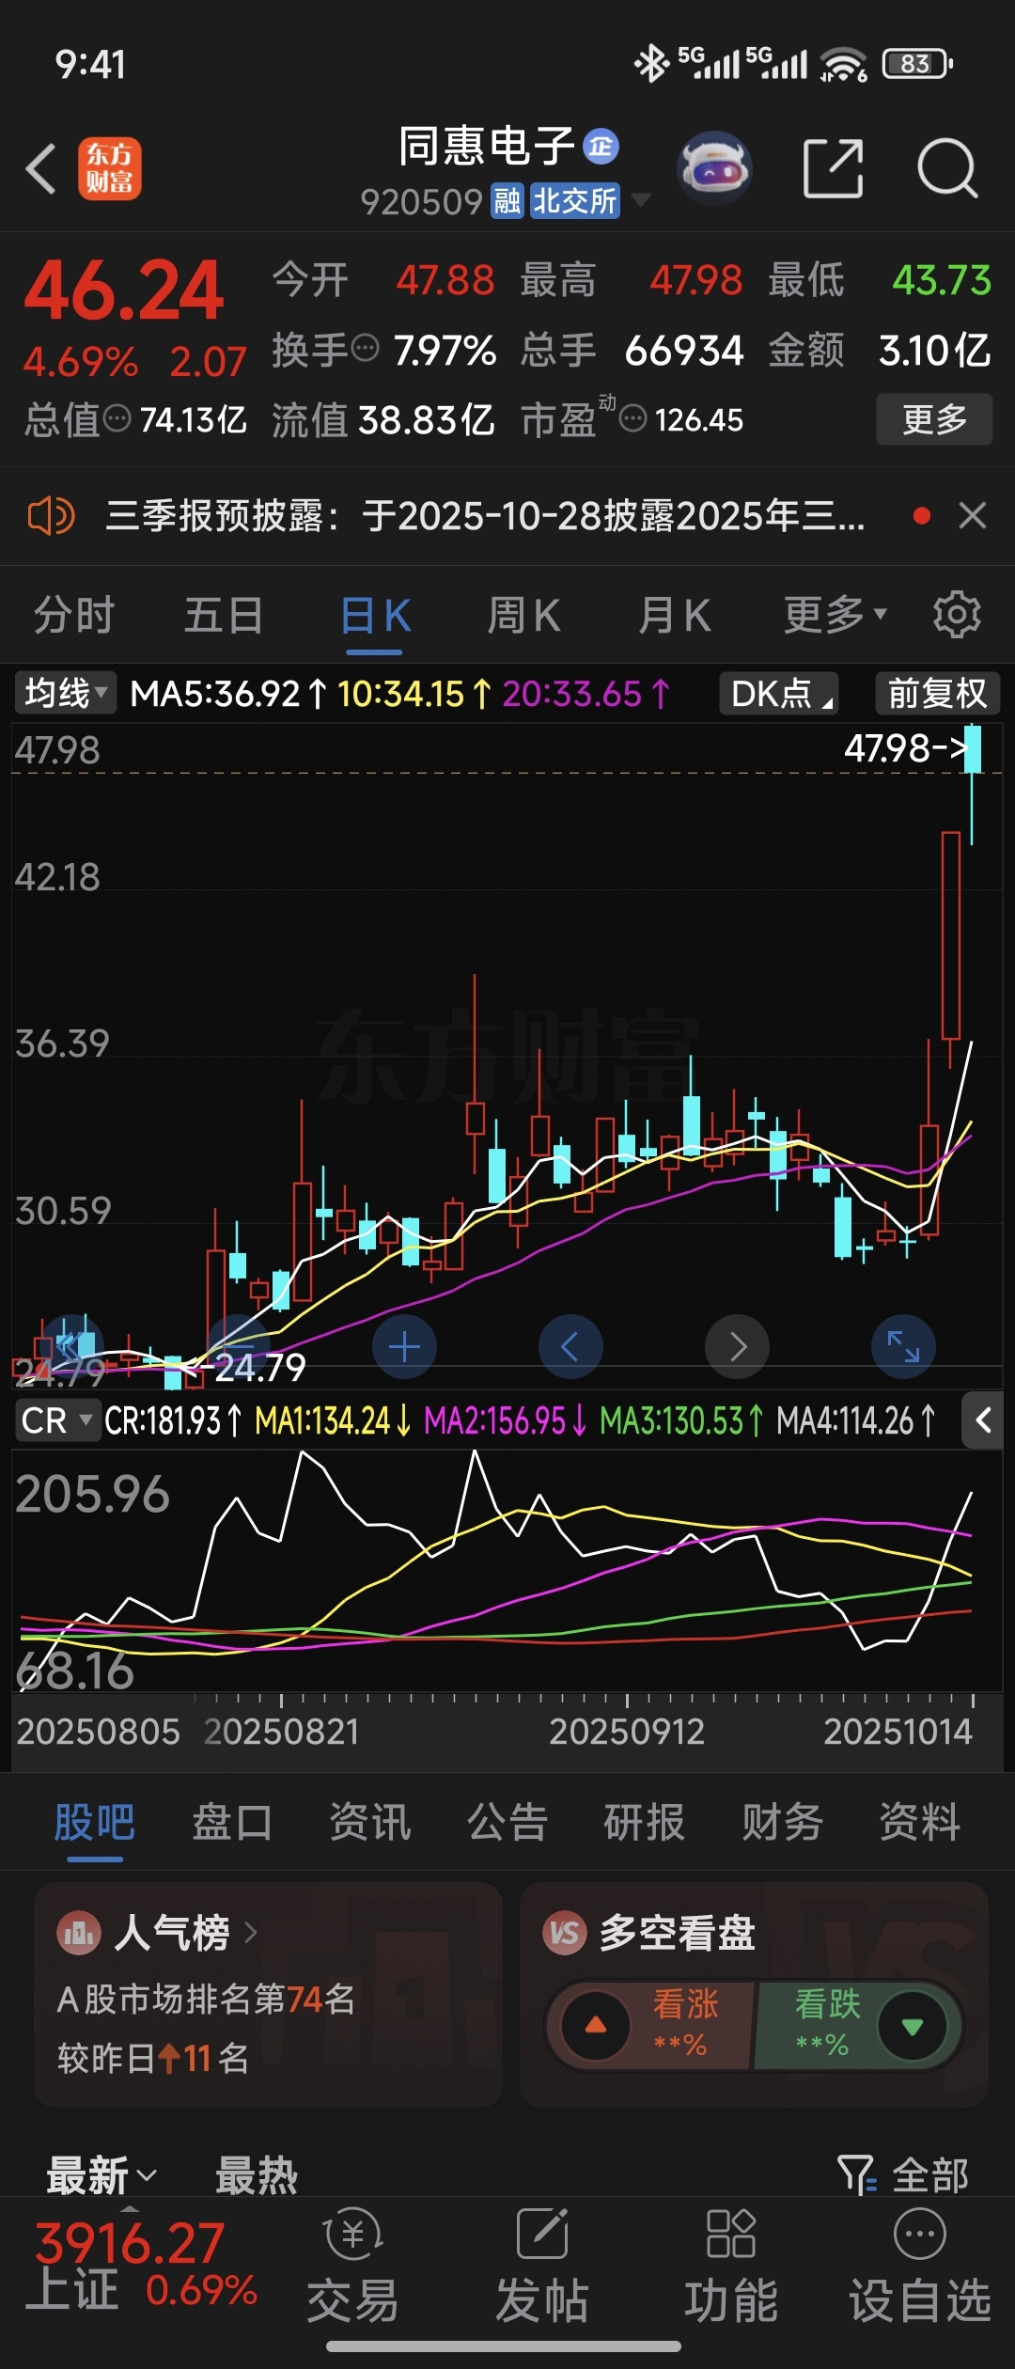The height and width of the screenshot is (2369, 1015).
Task: Switch to the 公告 section tab
Action: pyautogui.click(x=507, y=1823)
